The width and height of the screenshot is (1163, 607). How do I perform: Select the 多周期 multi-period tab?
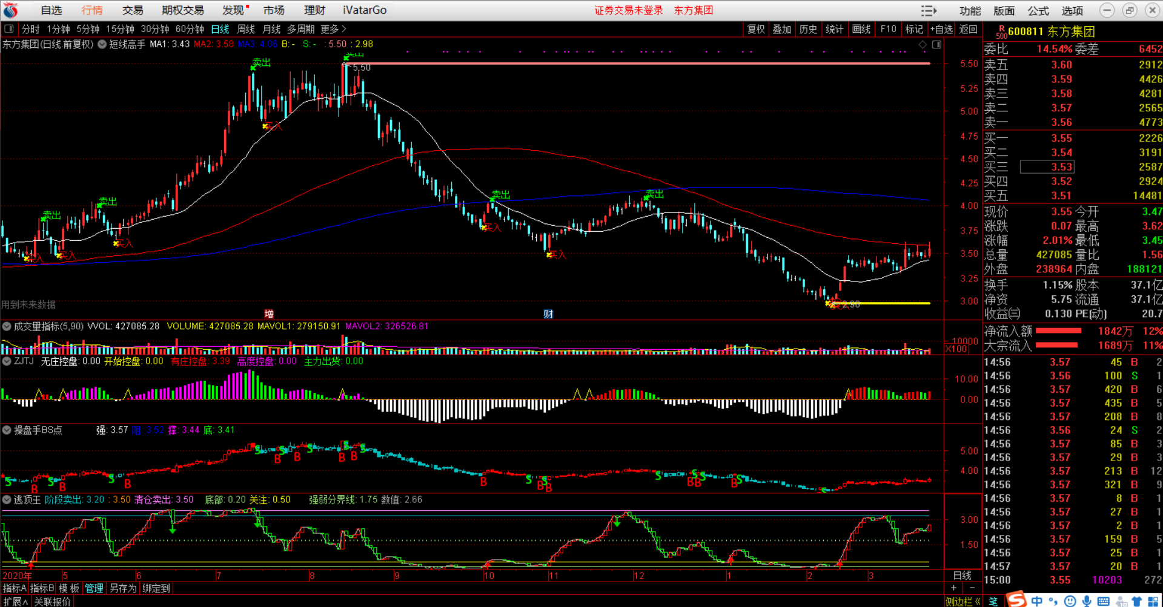pyautogui.click(x=300, y=29)
